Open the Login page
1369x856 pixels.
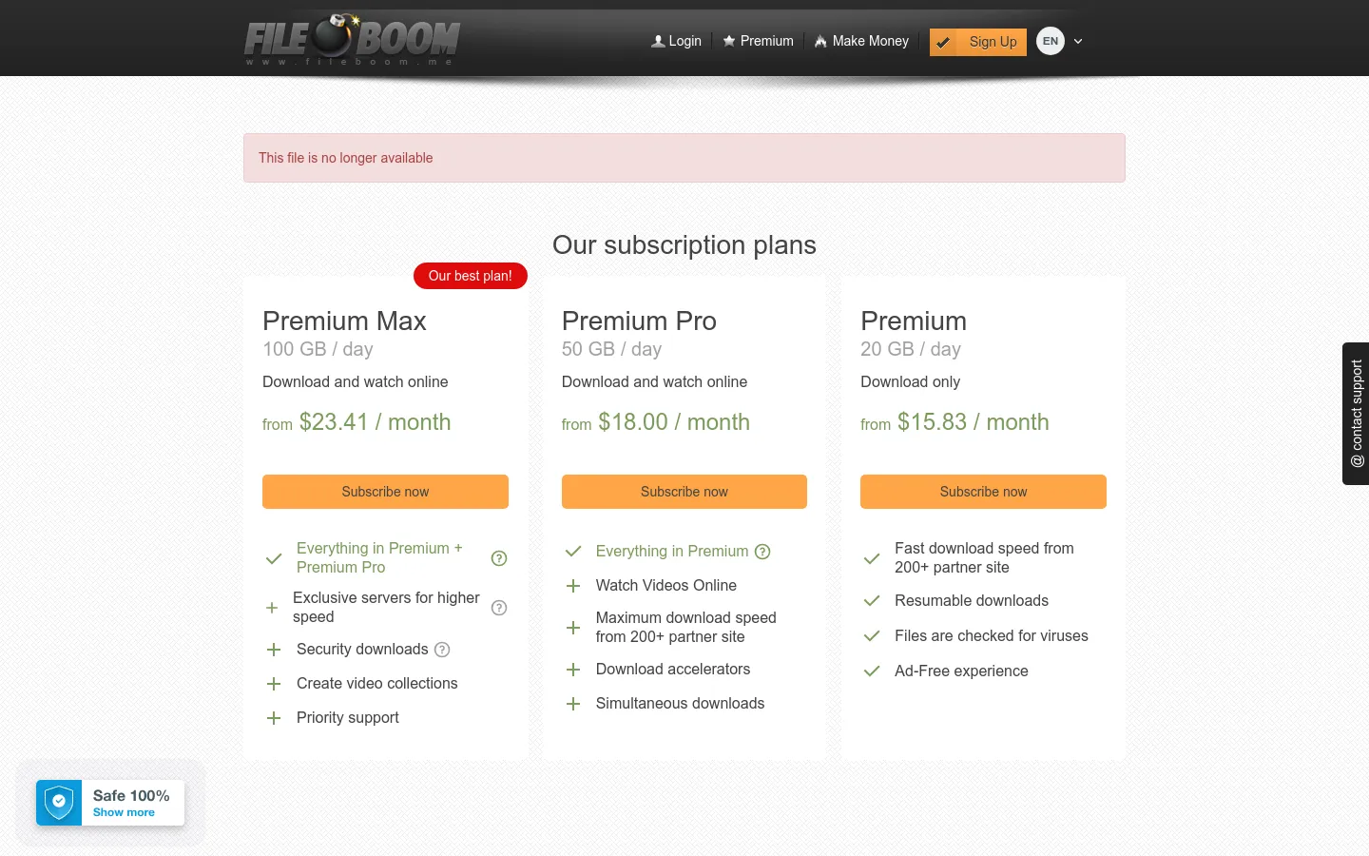click(x=676, y=41)
